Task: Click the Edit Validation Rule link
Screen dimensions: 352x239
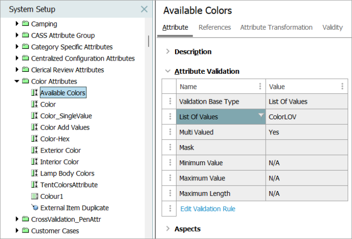Action: (x=208, y=209)
